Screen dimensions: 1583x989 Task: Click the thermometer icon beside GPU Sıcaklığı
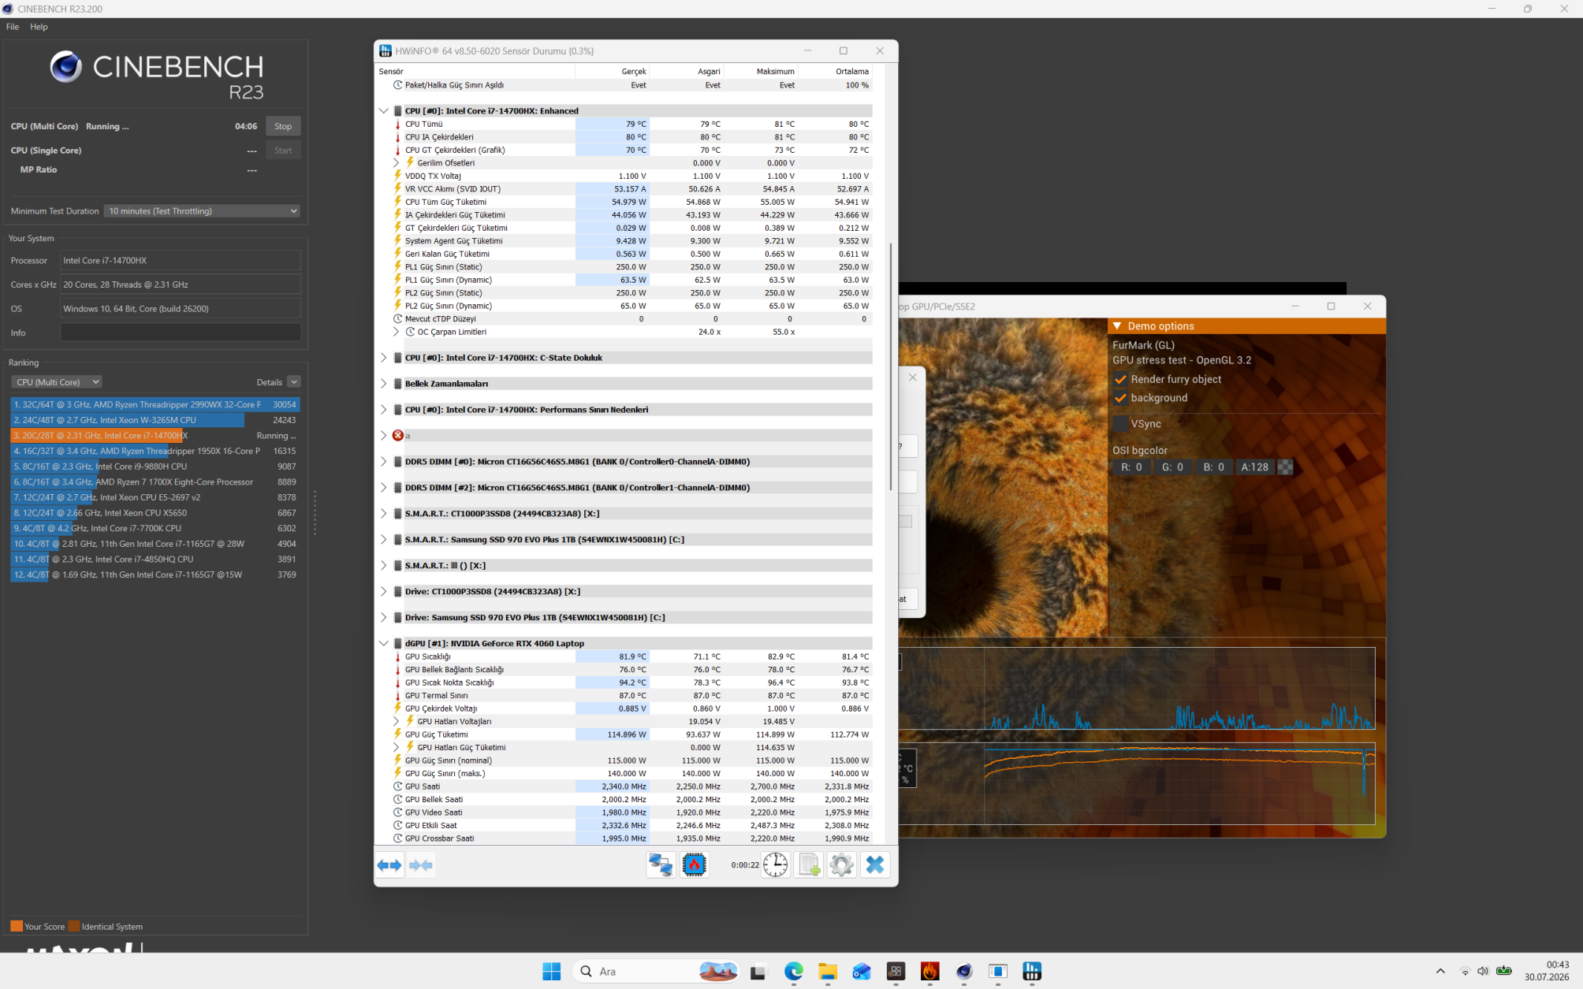(398, 656)
